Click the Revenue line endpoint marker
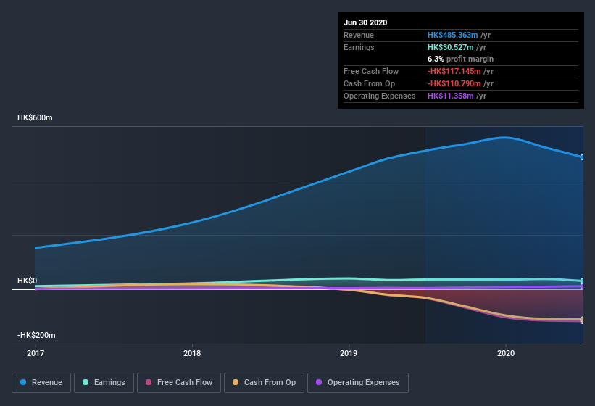 point(583,157)
